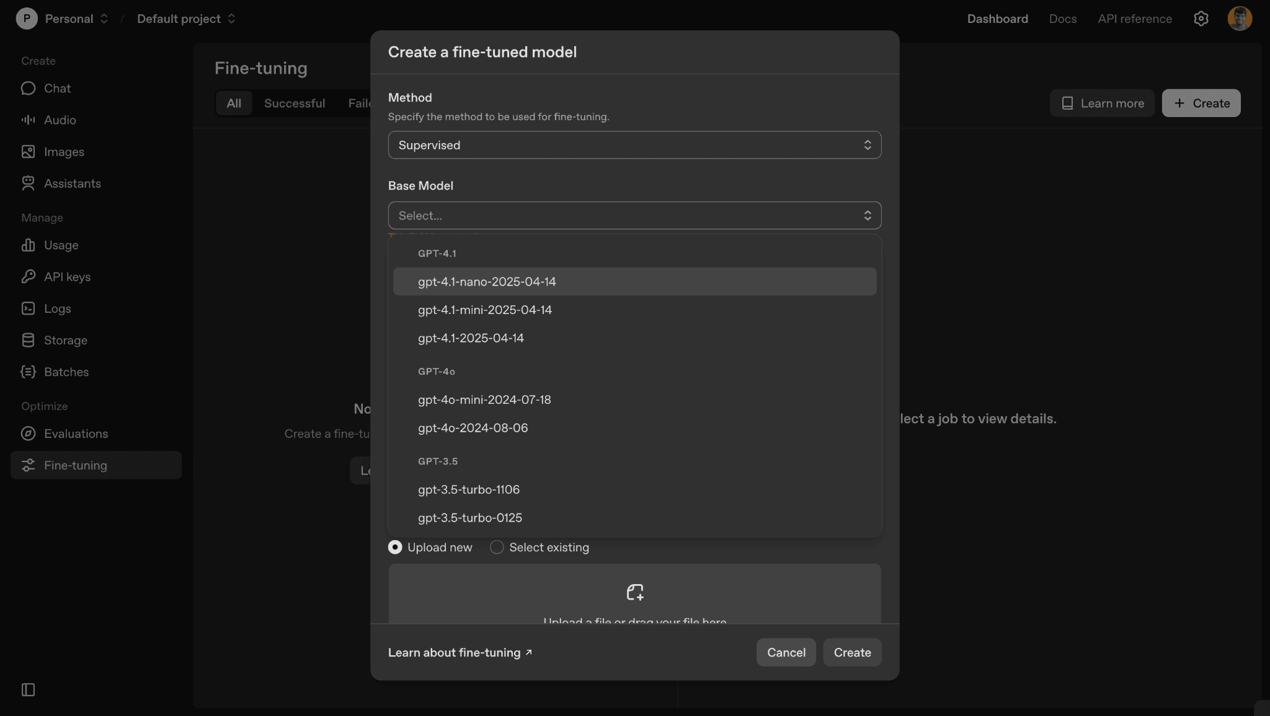
Task: Open Dashboard in top navigation
Action: (997, 19)
